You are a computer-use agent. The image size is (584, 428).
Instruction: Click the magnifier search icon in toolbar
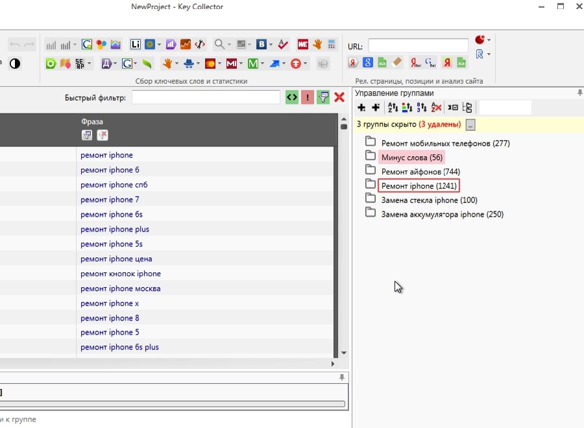[219, 45]
